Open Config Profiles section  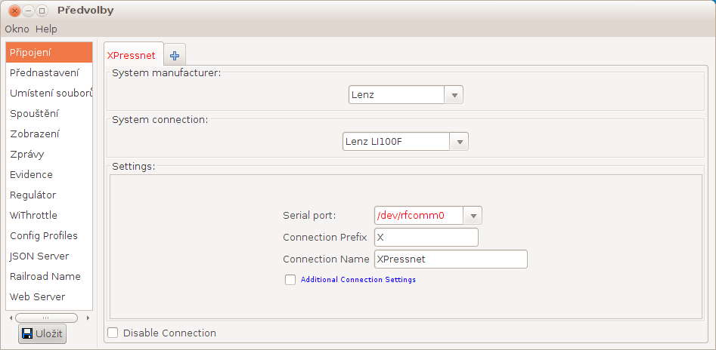pos(43,236)
